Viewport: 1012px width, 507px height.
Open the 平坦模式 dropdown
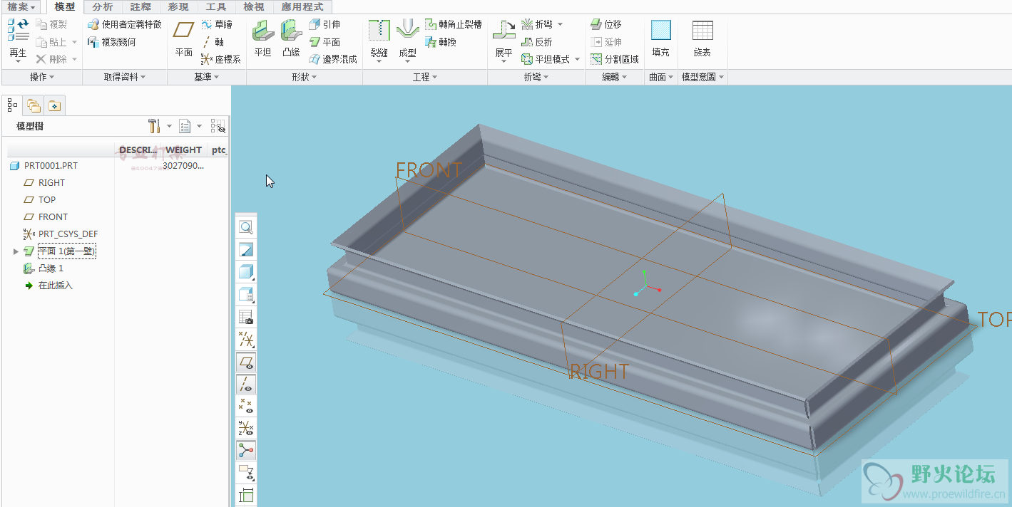point(577,60)
